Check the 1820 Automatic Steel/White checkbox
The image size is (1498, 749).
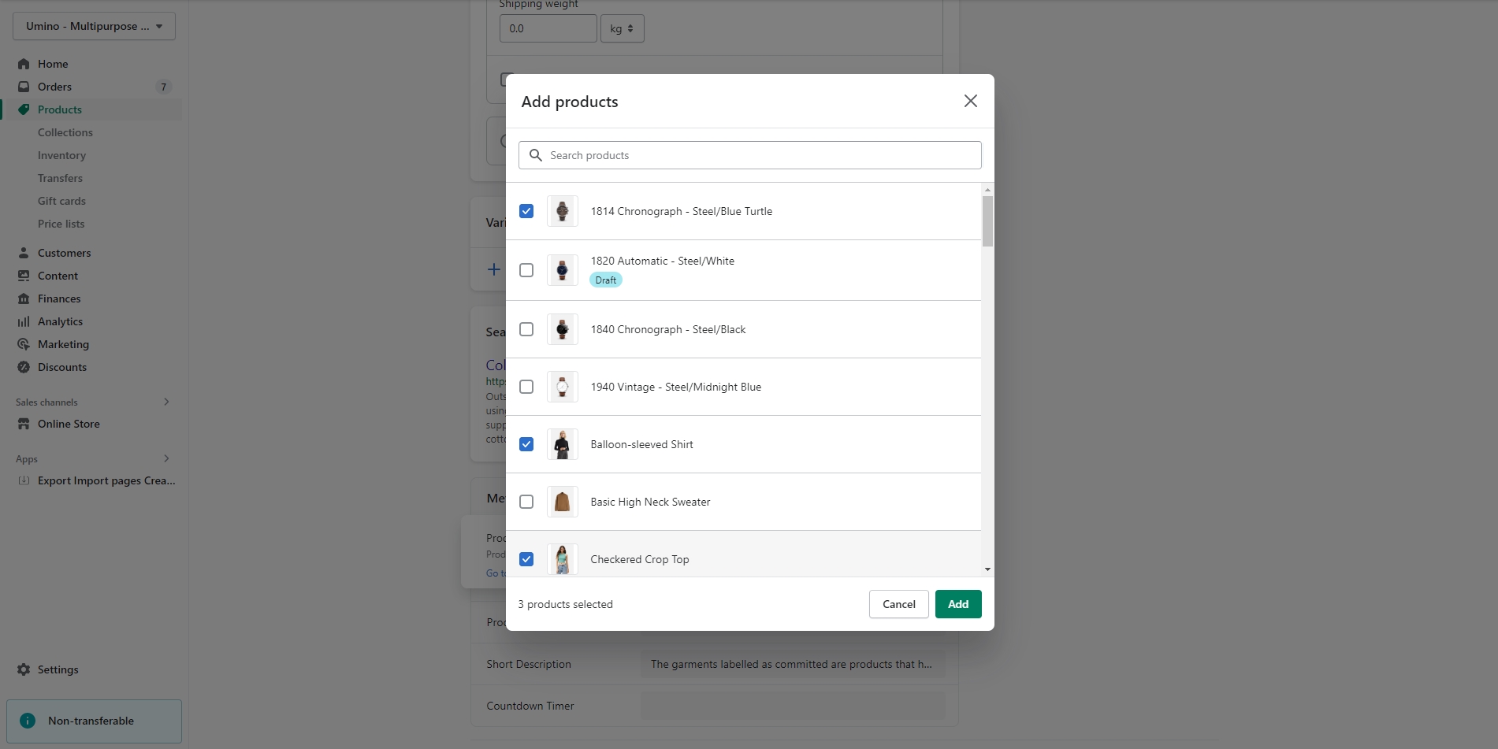(526, 270)
